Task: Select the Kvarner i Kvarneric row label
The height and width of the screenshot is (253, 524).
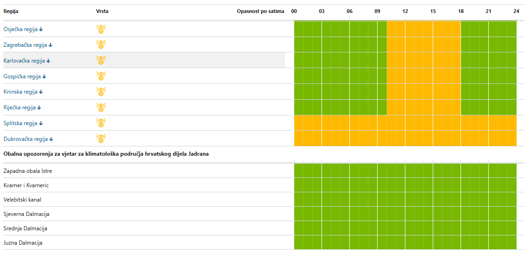Action: point(26,185)
